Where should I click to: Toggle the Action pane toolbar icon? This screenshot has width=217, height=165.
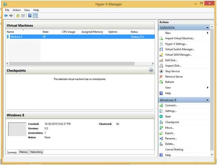(x=36, y=16)
